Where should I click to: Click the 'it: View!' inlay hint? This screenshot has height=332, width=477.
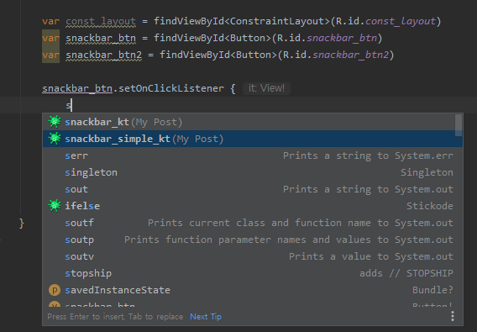[266, 88]
